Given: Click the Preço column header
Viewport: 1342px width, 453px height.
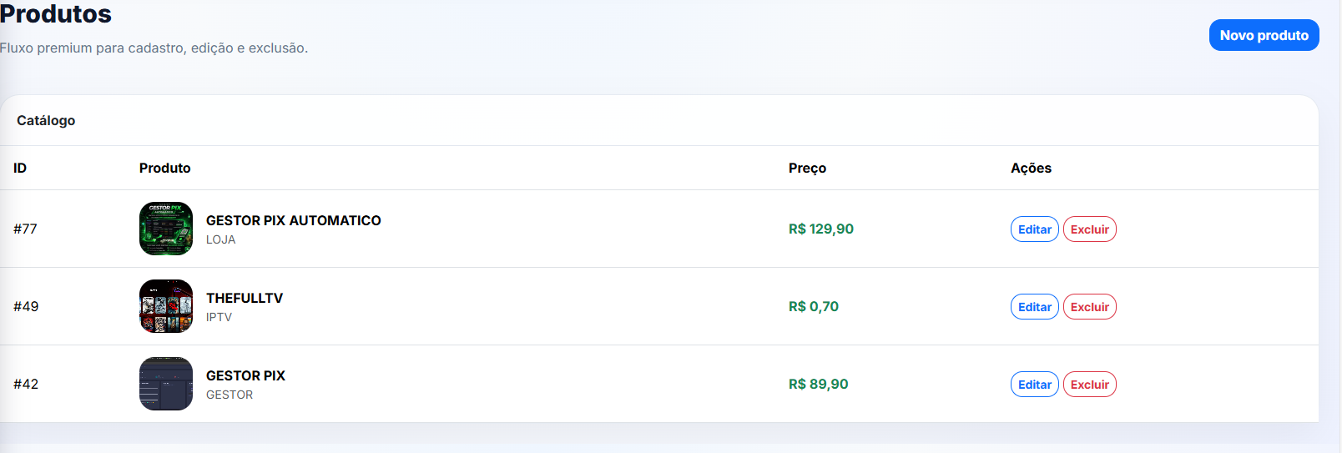Looking at the screenshot, I should pyautogui.click(x=807, y=168).
